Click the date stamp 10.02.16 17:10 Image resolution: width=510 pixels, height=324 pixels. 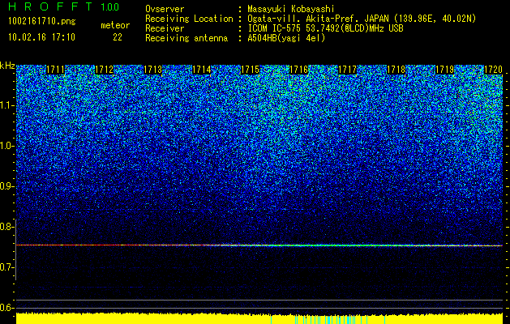[x=42, y=37]
